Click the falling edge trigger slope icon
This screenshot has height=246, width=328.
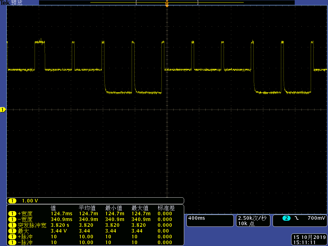297,218
